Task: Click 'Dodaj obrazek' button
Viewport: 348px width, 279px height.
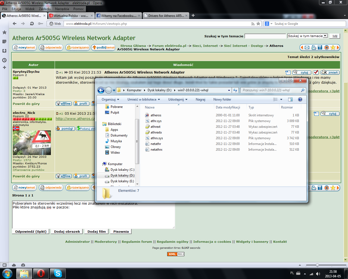Action: pyautogui.click(x=67, y=232)
